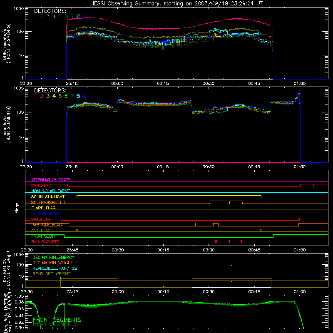The height and width of the screenshot is (333, 333).
Task: Click the PARTICLE_FLAG raised step near 00:32
Action: pos(216,225)
